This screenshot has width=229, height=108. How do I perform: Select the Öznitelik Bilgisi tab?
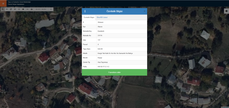(x=89, y=17)
